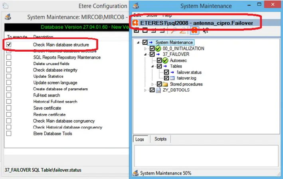The width and height of the screenshot is (283, 179).
Task: Tick the Update Statistics checkbox
Action: click(x=9, y=76)
